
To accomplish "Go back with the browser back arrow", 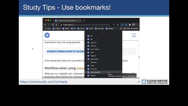I will (x=45, y=25).
